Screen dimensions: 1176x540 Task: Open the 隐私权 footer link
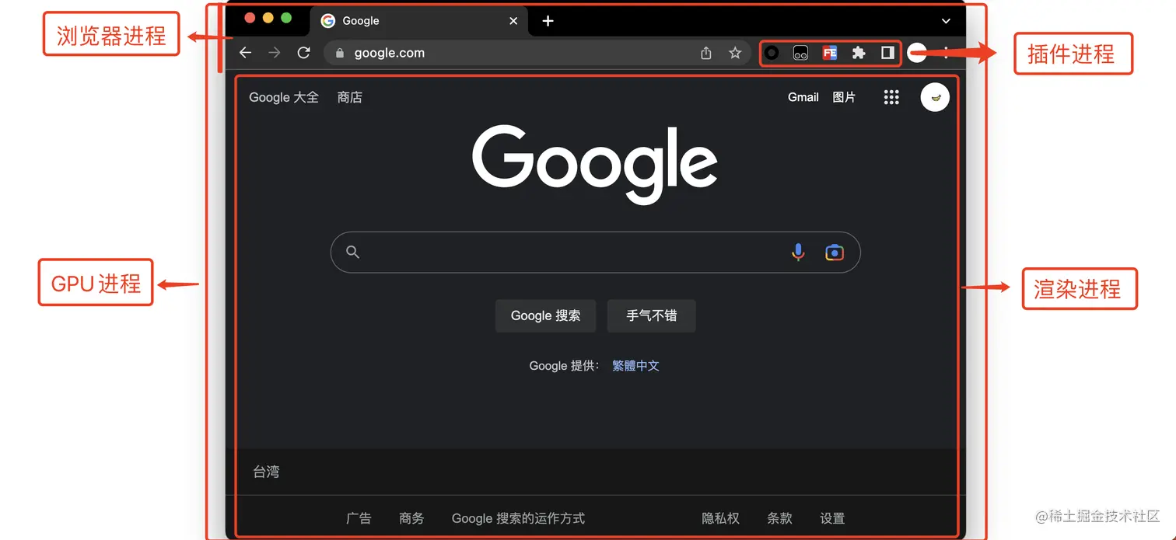point(720,518)
